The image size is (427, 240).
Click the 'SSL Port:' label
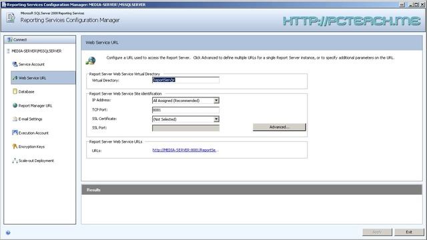click(x=99, y=127)
